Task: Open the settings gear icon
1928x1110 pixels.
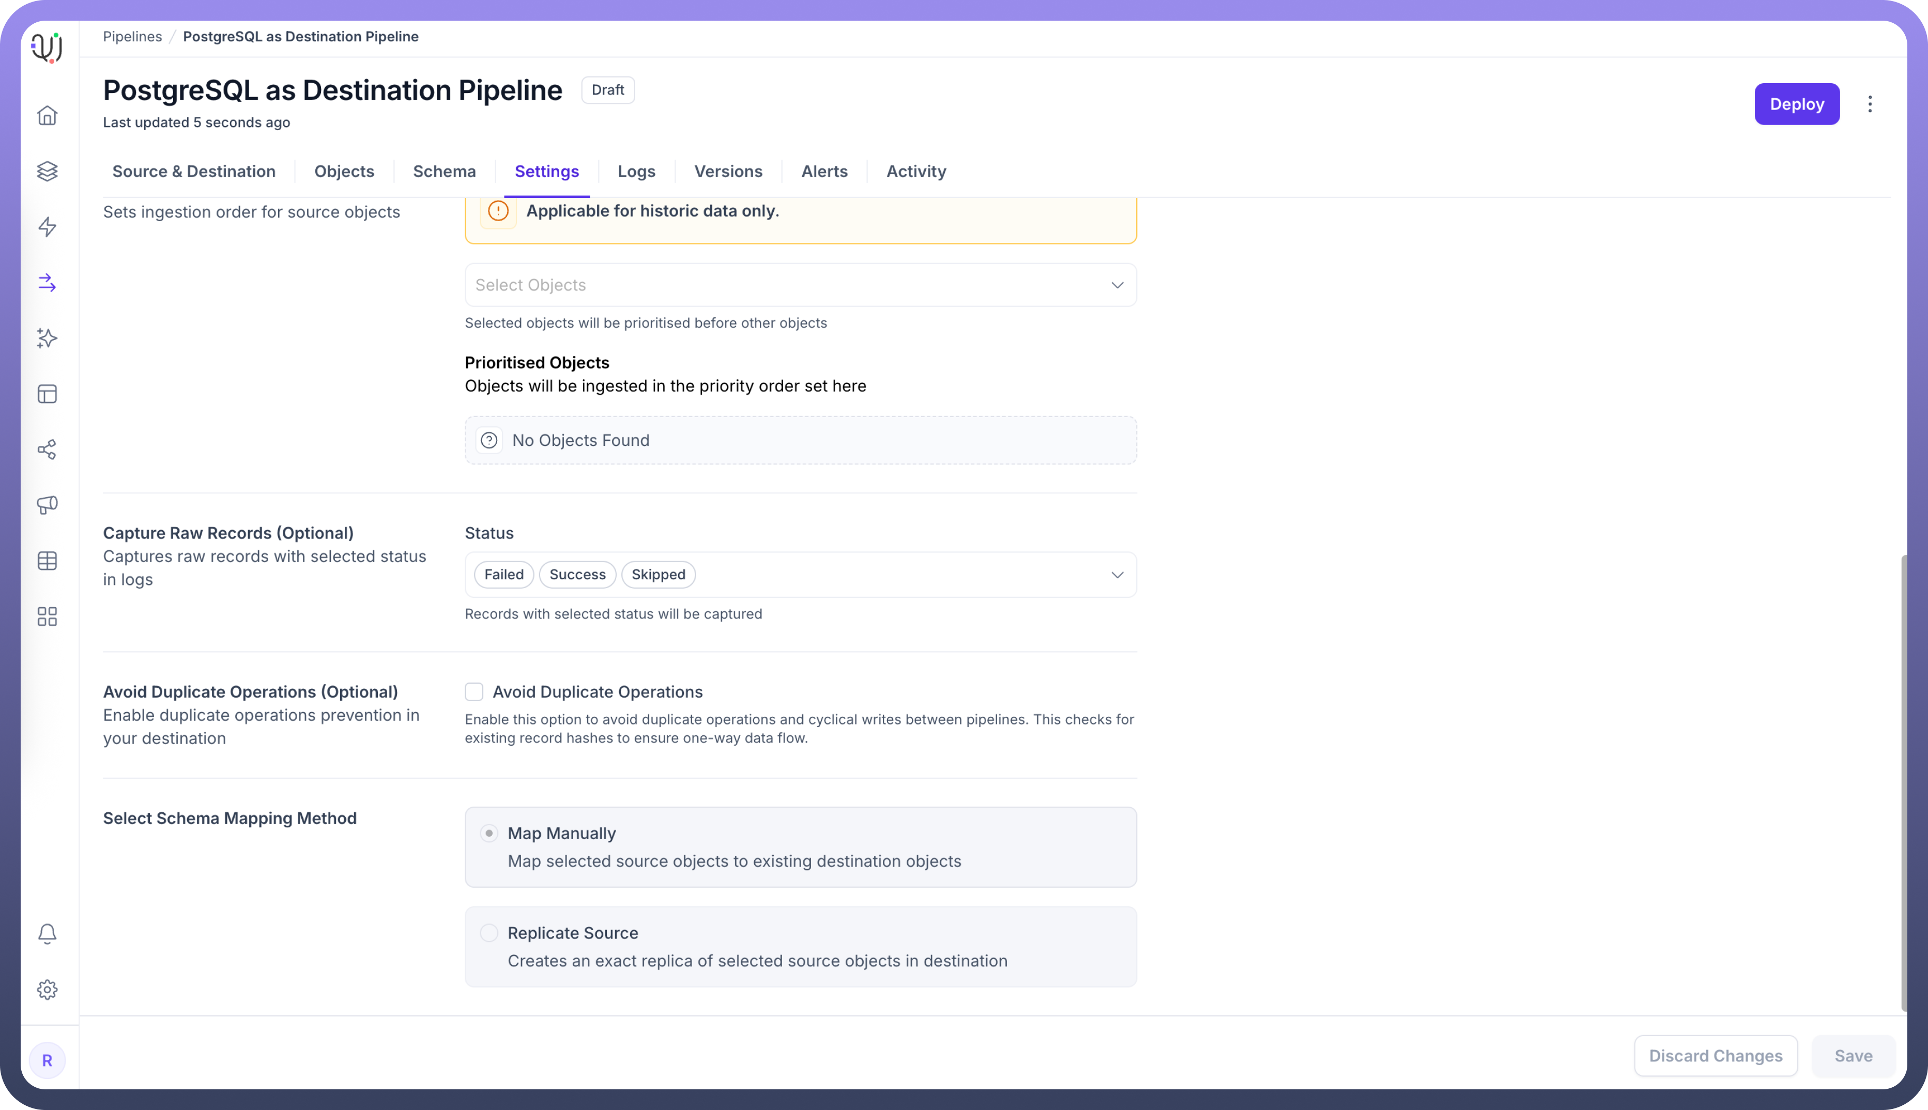Action: pos(47,990)
